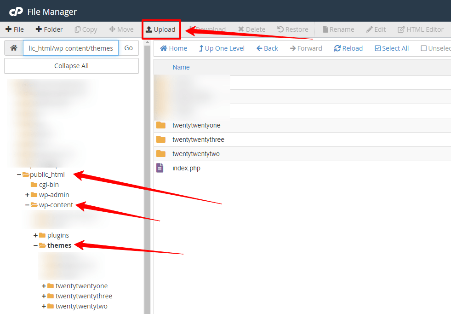Expand twentytwentytwo node in the tree
The width and height of the screenshot is (451, 314).
(x=44, y=306)
